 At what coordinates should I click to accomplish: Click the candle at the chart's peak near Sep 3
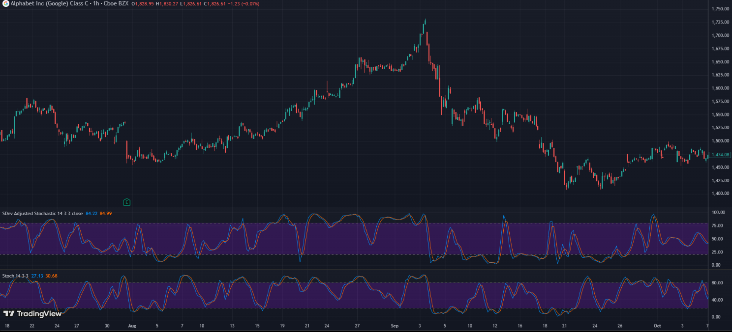point(424,22)
